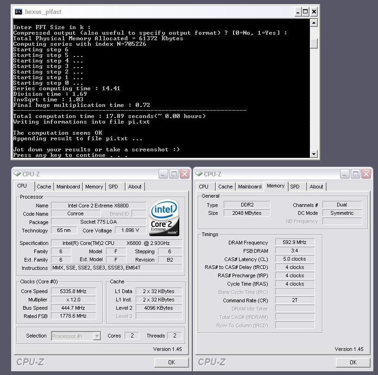Click the Core Speed value 5335.8 MHz

73,291
